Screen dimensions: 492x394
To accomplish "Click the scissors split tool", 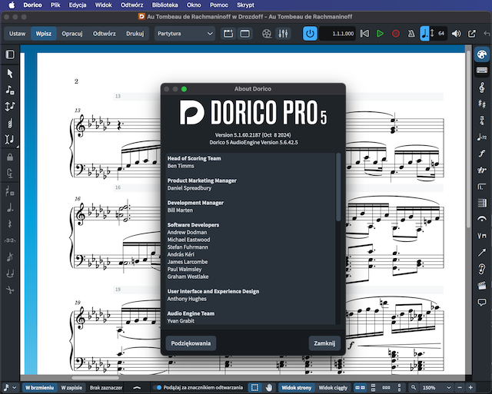I will [10, 290].
